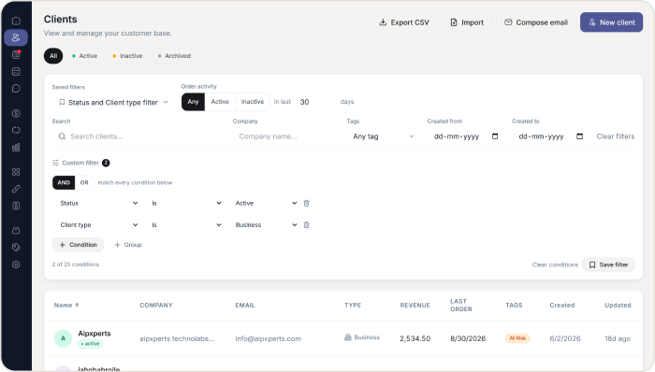Viewport: 655px width, 372px height.
Task: Open the settings gear icon in sidebar
Action: (x=16, y=265)
